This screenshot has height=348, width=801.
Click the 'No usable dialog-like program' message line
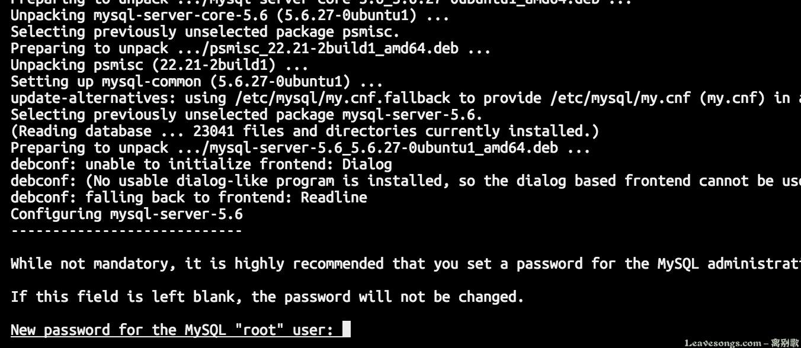point(406,181)
